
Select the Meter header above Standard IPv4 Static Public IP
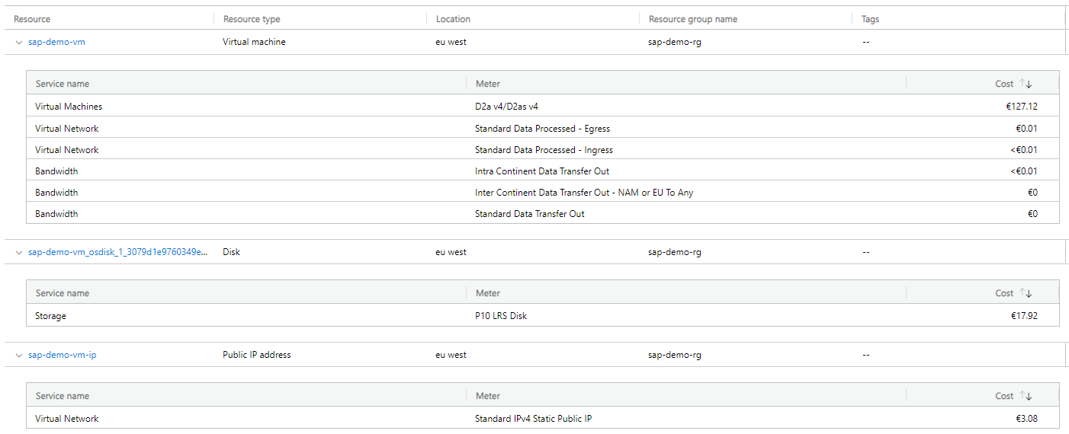[488, 396]
